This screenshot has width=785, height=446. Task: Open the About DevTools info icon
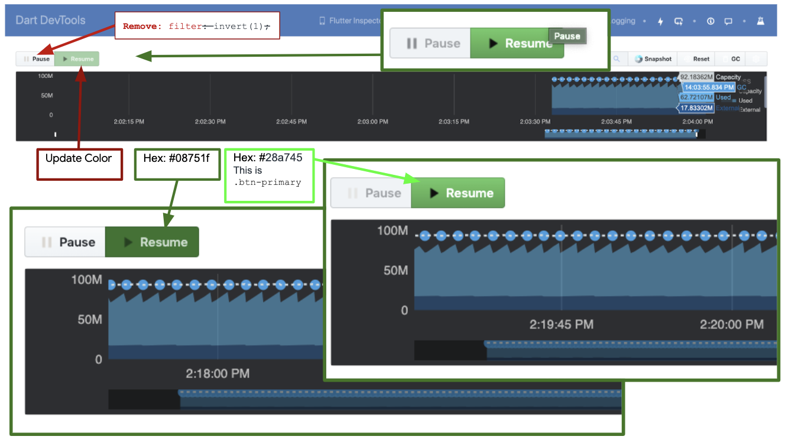(x=711, y=21)
